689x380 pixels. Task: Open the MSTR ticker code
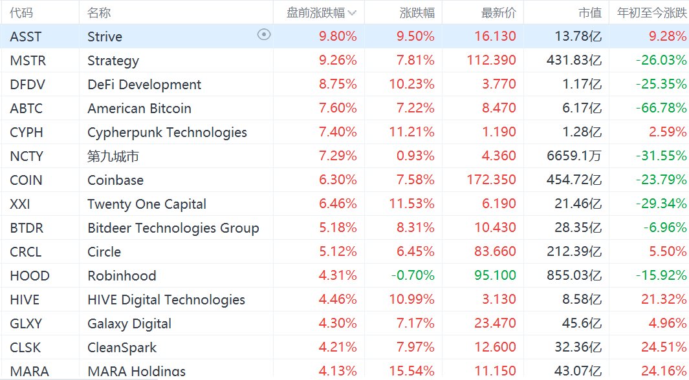point(28,60)
